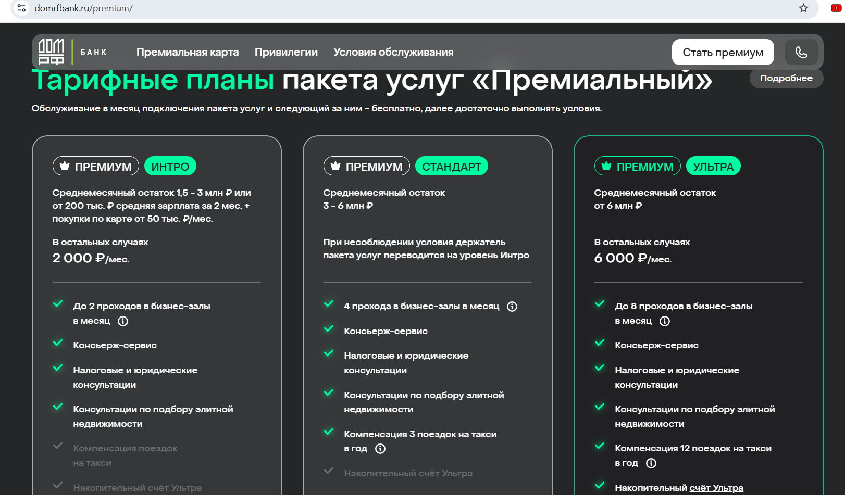The image size is (845, 495).
Task: Select the УЛЬТРА plan badge
Action: point(713,167)
